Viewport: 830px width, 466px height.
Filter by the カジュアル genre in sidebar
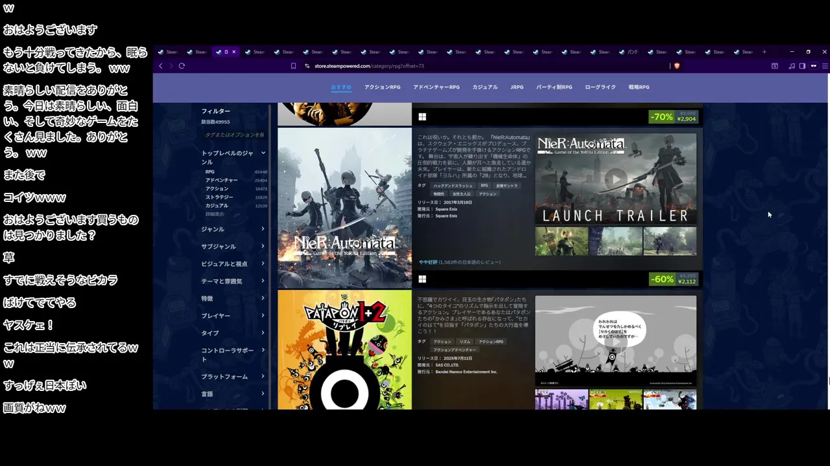pyautogui.click(x=217, y=206)
